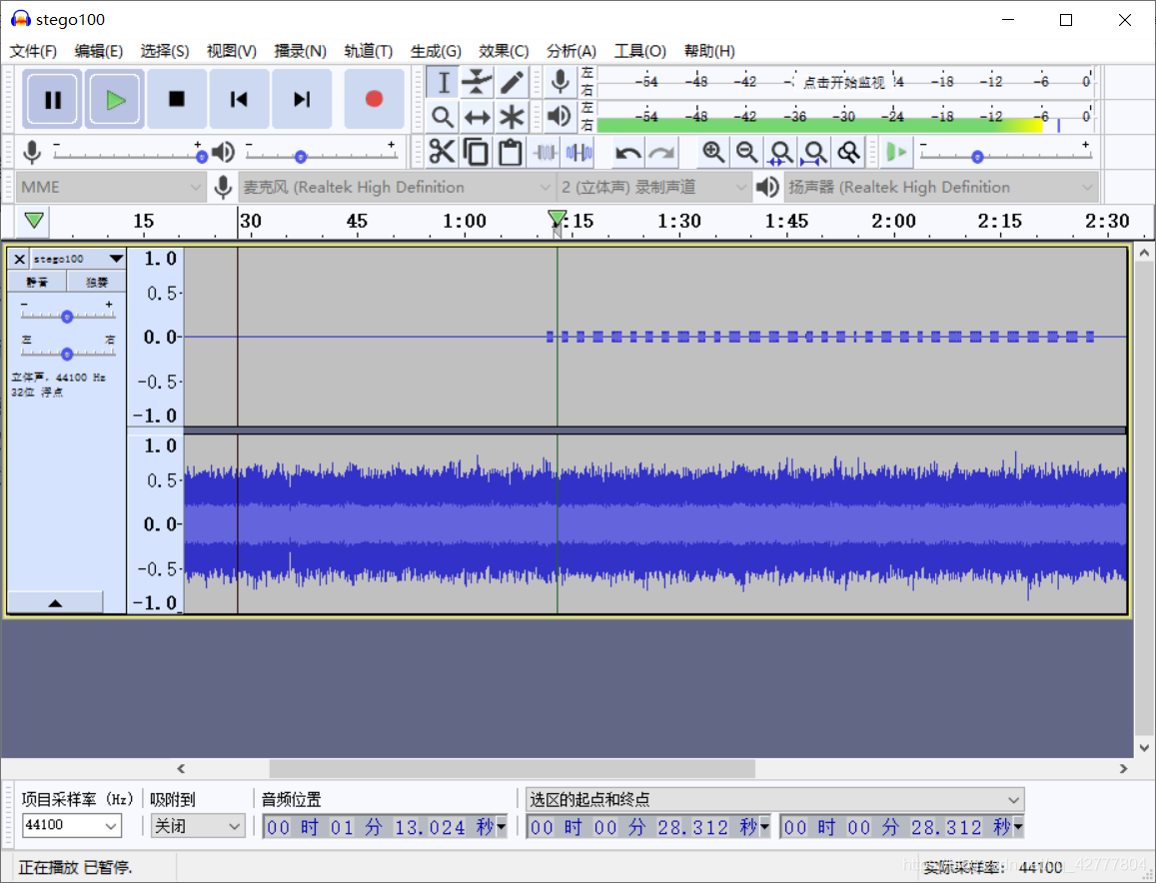Skip to the start of the track
Viewport: 1156px width, 883px height.
[x=239, y=99]
